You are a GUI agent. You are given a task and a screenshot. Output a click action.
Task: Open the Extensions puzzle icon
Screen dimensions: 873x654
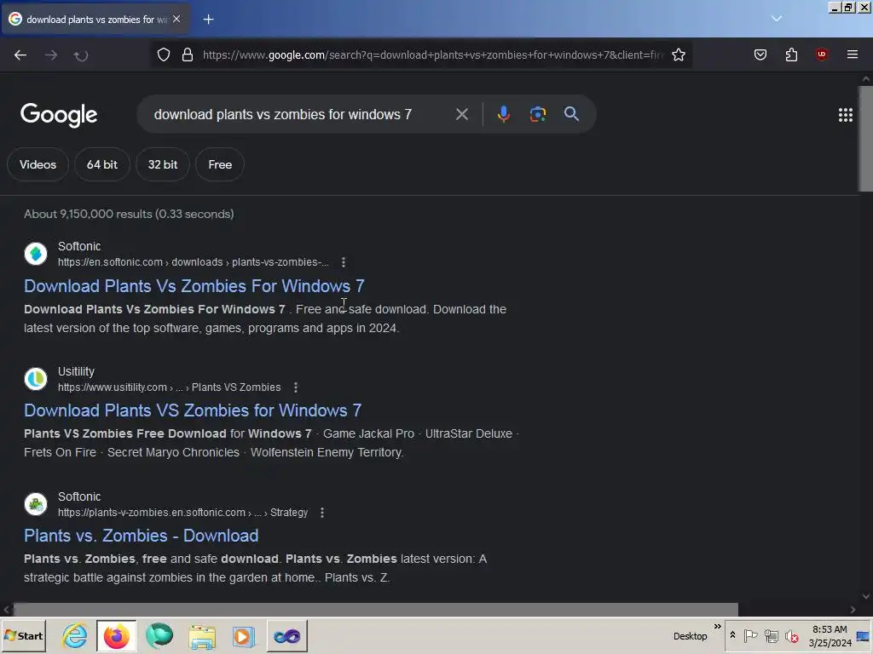791,54
